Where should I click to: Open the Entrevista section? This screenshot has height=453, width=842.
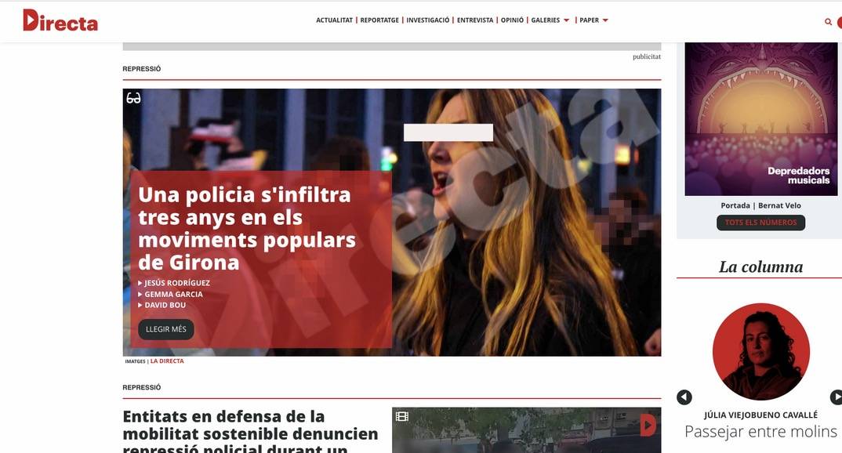474,20
